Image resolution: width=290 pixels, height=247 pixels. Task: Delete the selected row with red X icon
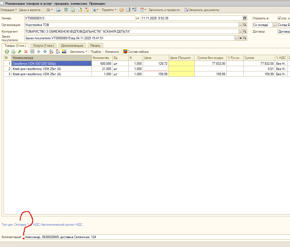pyautogui.click(x=26, y=52)
